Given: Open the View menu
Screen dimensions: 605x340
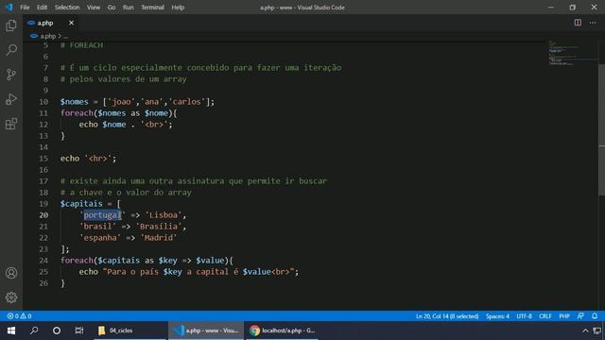Looking at the screenshot, I should coord(93,8).
